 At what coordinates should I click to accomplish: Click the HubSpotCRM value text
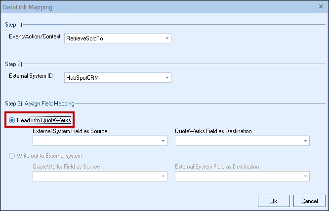[x=82, y=78]
